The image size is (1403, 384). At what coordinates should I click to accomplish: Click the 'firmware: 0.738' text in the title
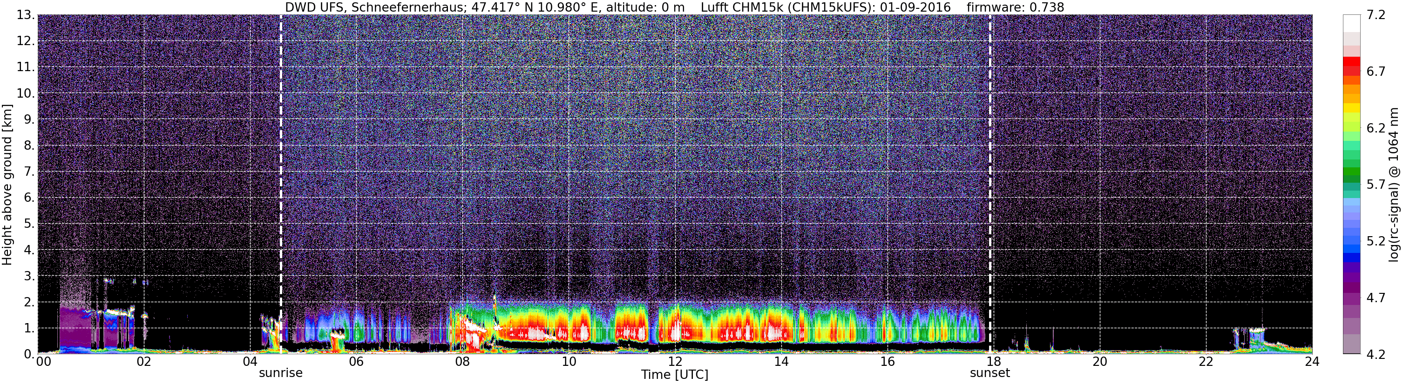(1015, 7)
